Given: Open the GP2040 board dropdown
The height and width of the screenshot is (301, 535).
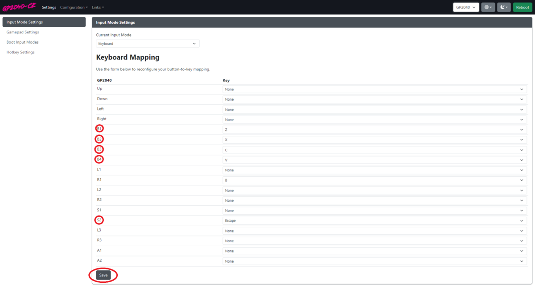Looking at the screenshot, I should (466, 7).
